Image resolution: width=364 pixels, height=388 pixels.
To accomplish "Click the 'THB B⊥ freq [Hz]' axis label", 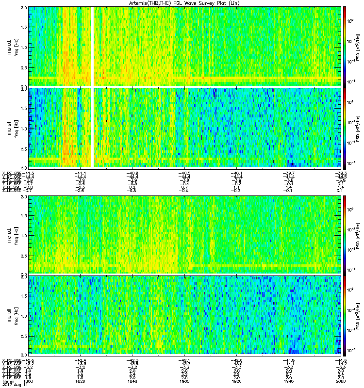I will point(13,47).
